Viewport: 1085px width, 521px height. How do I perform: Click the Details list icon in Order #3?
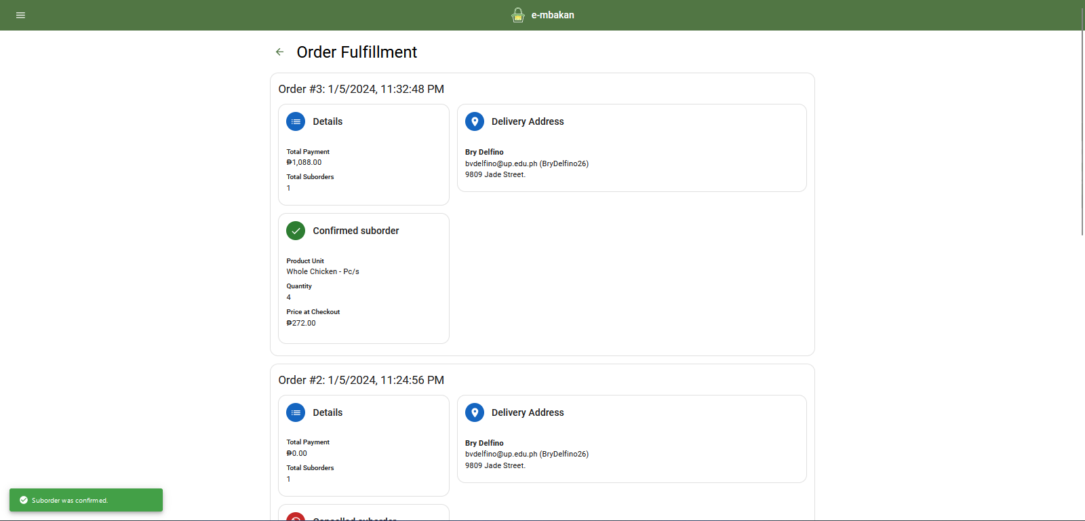296,121
